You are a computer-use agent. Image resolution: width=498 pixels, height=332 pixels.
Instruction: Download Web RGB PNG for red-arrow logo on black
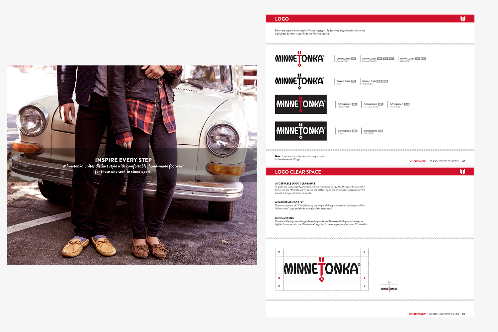coord(407,104)
